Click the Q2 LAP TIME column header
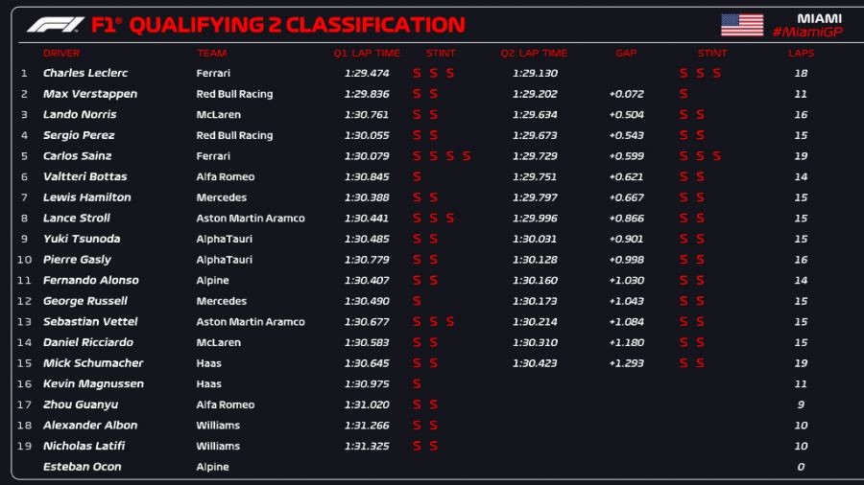This screenshot has width=864, height=485. click(x=534, y=54)
